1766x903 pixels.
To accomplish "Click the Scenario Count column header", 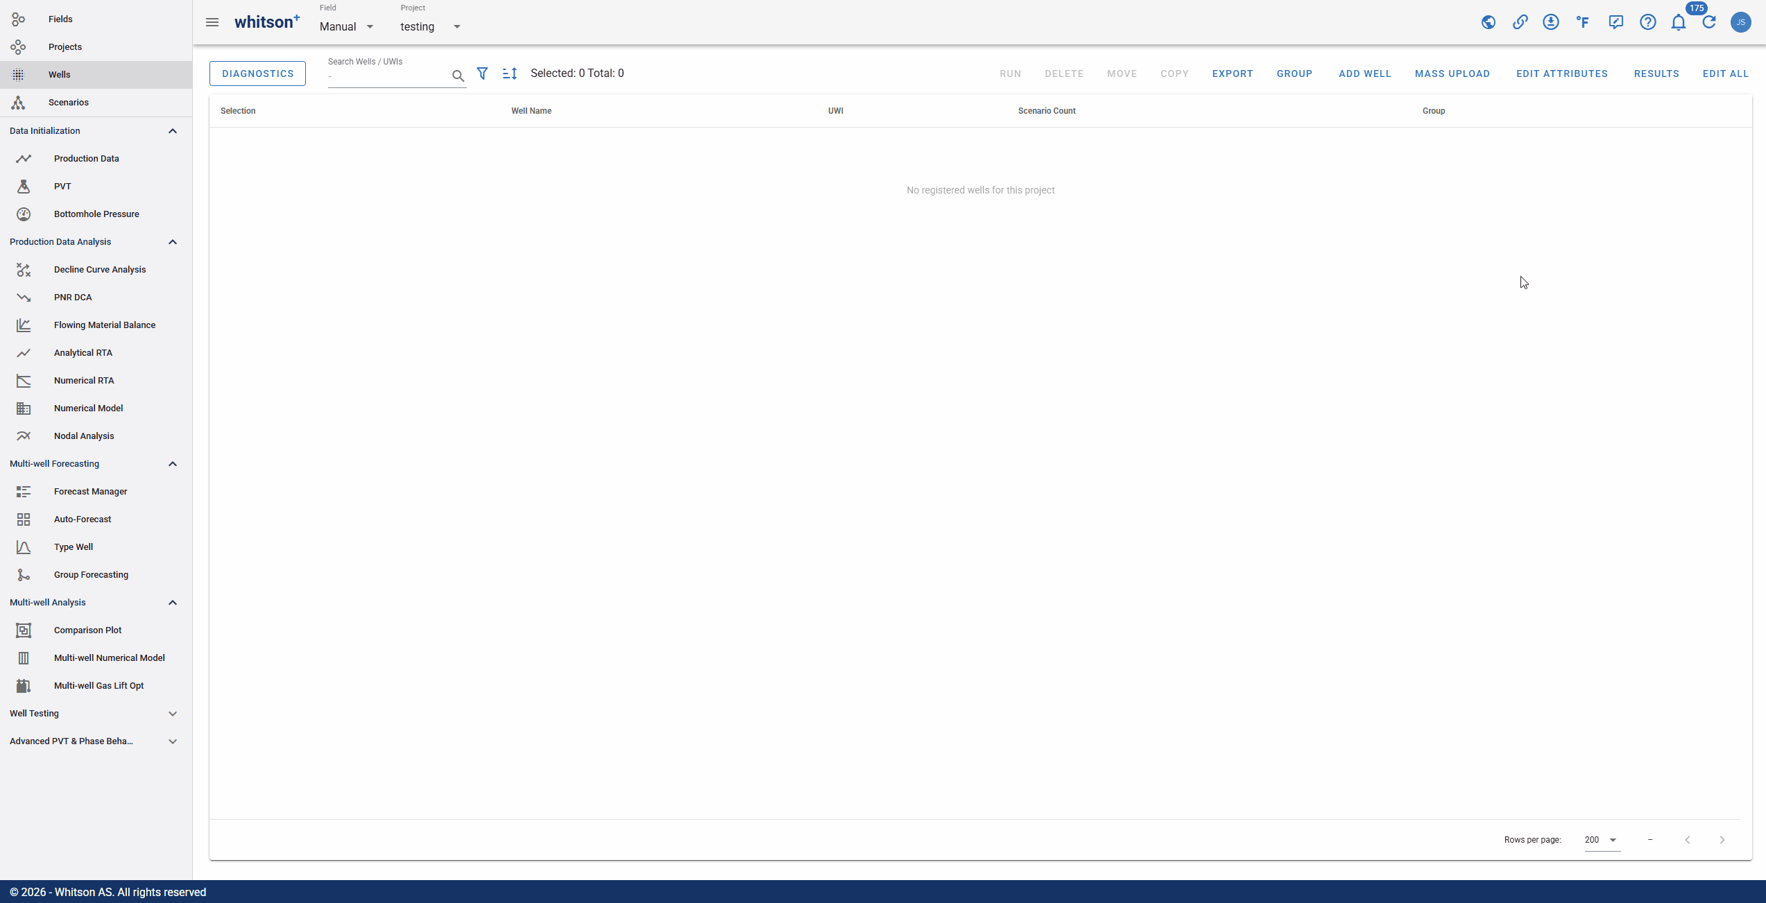I will click(1047, 111).
